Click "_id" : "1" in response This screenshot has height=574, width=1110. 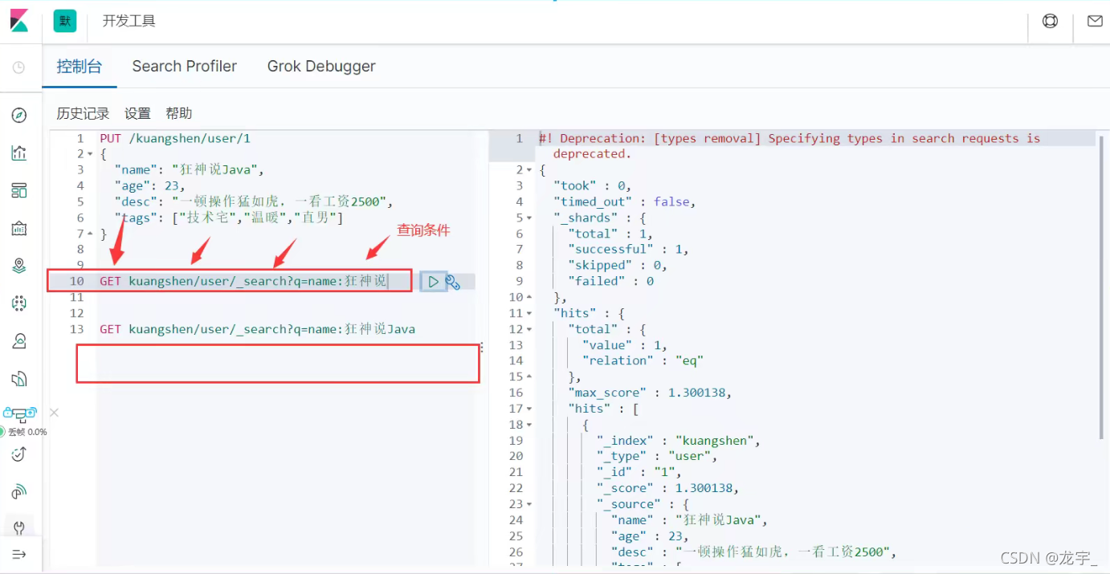point(639,472)
